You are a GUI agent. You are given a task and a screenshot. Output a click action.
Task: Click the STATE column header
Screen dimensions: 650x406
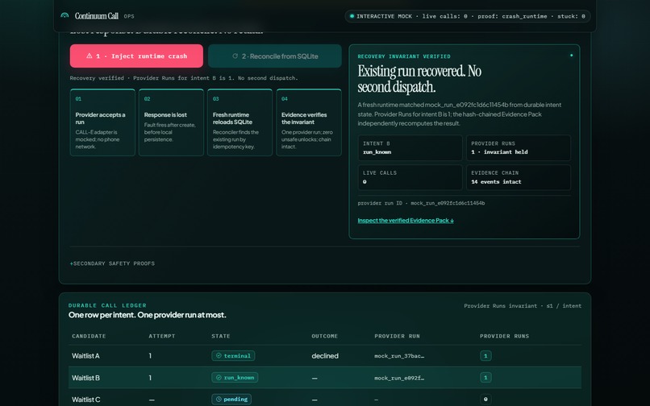[221, 336]
